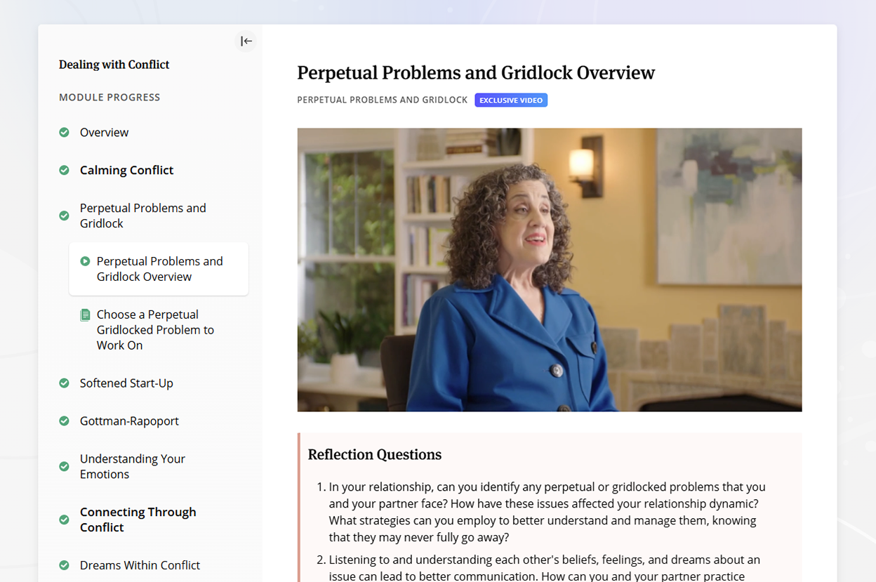Click the checkmark icon next to Softened Start-Up
The height and width of the screenshot is (582, 876).
tap(64, 383)
